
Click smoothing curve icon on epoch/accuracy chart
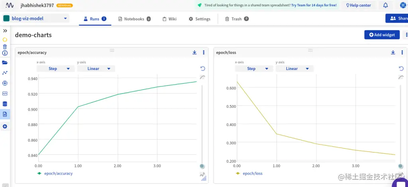[x=202, y=77]
